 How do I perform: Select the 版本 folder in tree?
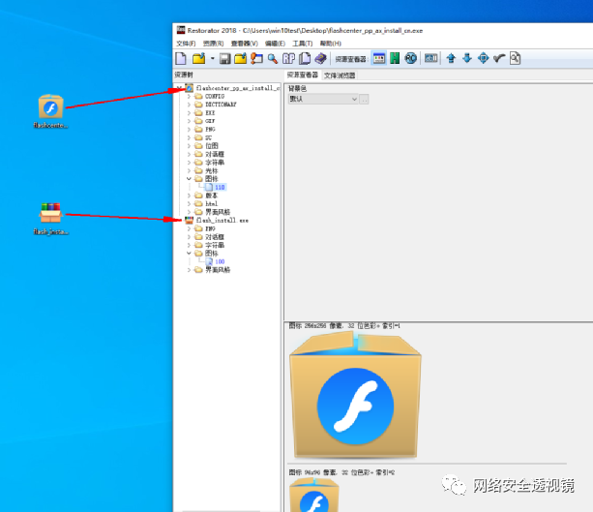212,196
